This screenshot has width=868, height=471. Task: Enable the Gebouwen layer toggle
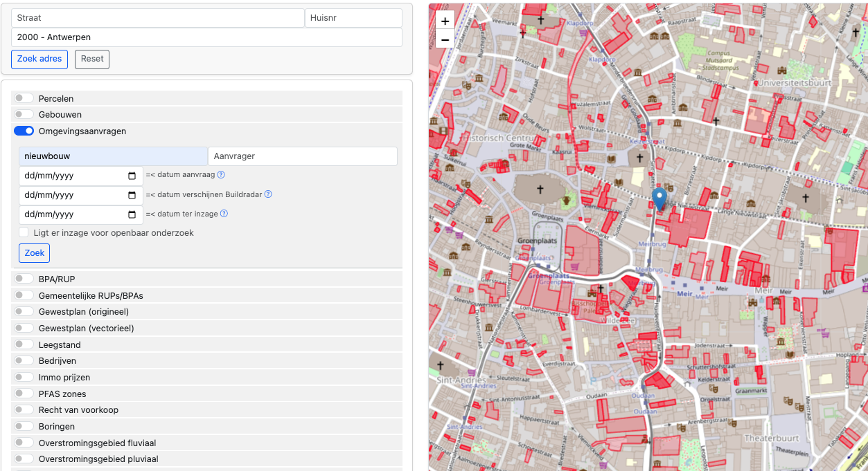pyautogui.click(x=24, y=114)
